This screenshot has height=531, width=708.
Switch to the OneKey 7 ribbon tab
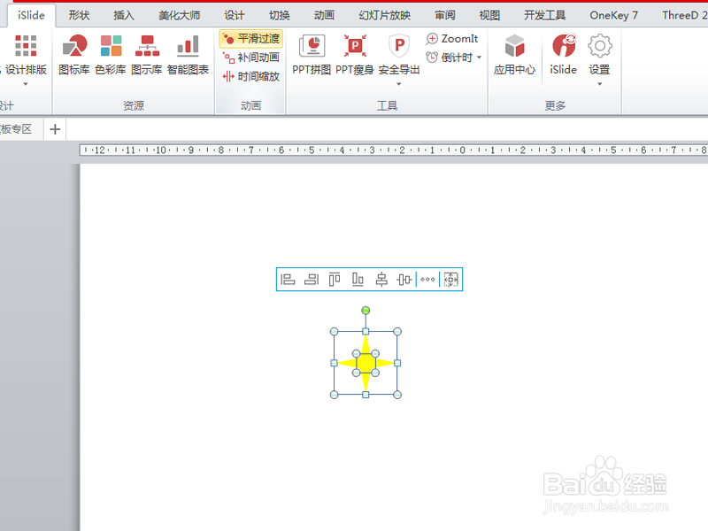(x=613, y=15)
